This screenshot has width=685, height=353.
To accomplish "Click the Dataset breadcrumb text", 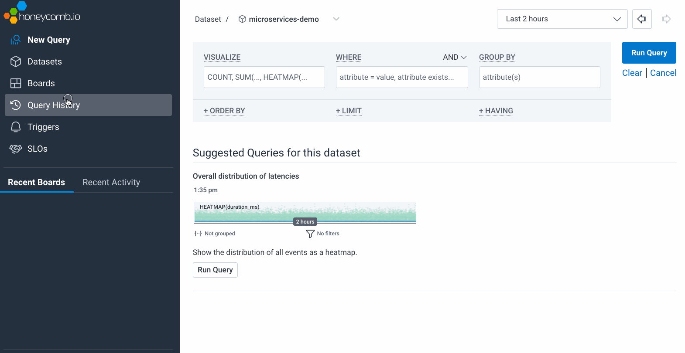I will click(x=208, y=19).
